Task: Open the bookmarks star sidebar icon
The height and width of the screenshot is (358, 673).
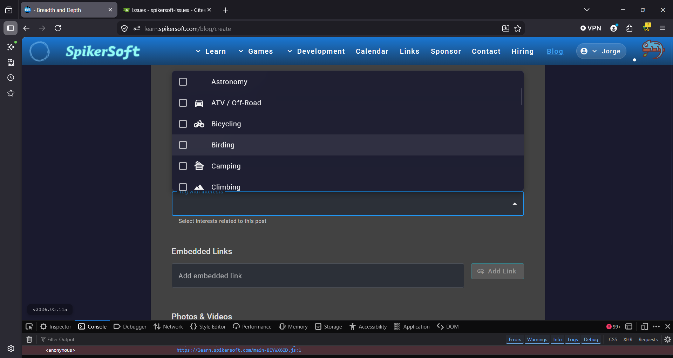Action: click(x=11, y=93)
